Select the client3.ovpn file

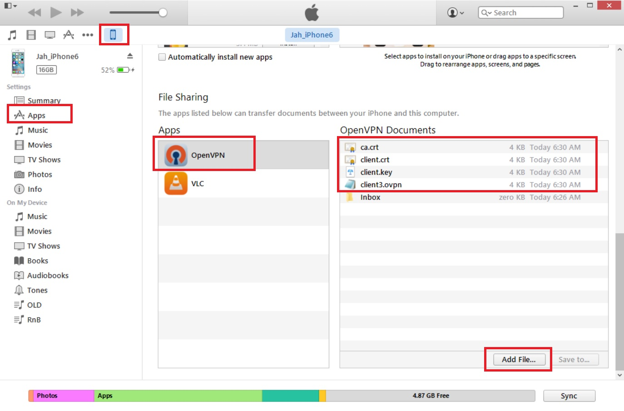(474, 185)
